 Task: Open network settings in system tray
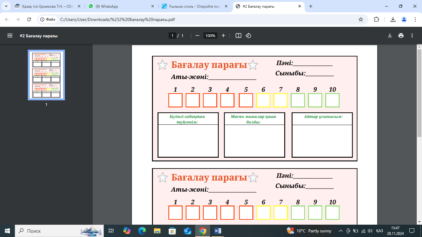pyautogui.click(x=363, y=231)
